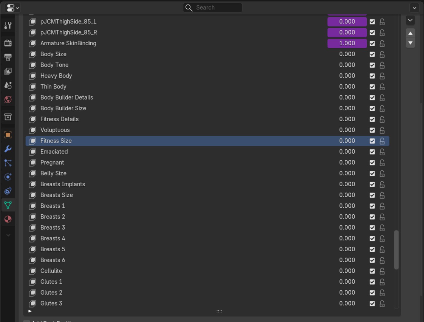Click the shape key icon beside Voluptuous
Viewport: 424px width, 322px height.
tap(32, 130)
